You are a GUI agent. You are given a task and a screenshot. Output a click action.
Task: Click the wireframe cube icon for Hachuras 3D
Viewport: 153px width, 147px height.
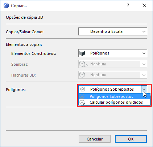(82, 75)
